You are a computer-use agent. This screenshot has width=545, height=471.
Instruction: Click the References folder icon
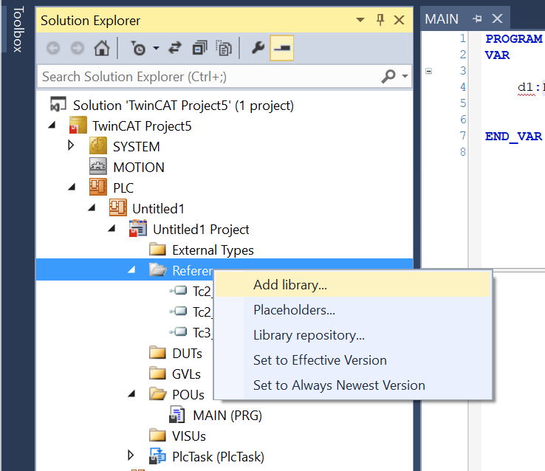pos(158,269)
